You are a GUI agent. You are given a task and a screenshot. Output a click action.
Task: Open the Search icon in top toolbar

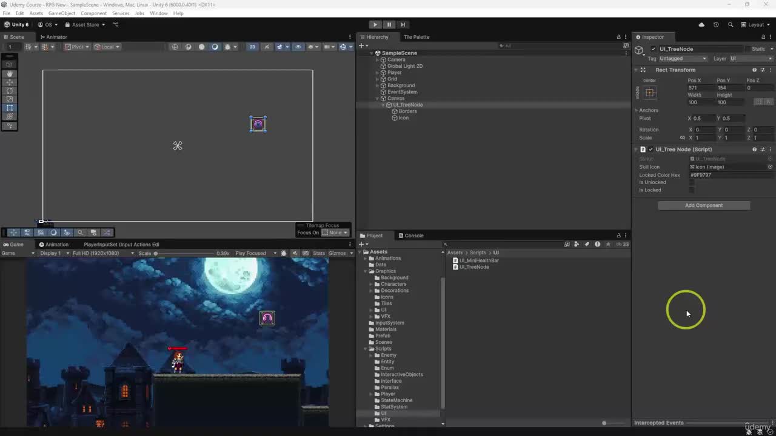pos(731,25)
